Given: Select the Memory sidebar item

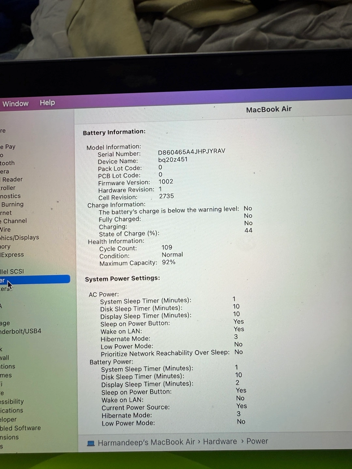Looking at the screenshot, I should tap(5, 247).
